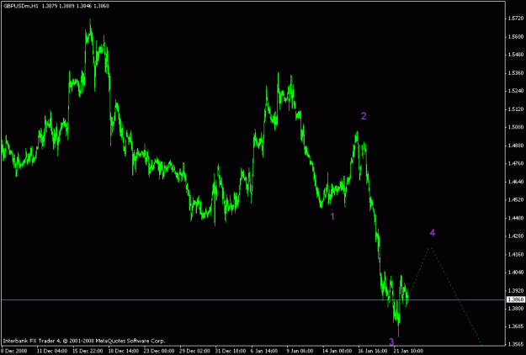Click the 31 Dec 18:00 time label
Screen dimensions: 526x355
pos(230,351)
